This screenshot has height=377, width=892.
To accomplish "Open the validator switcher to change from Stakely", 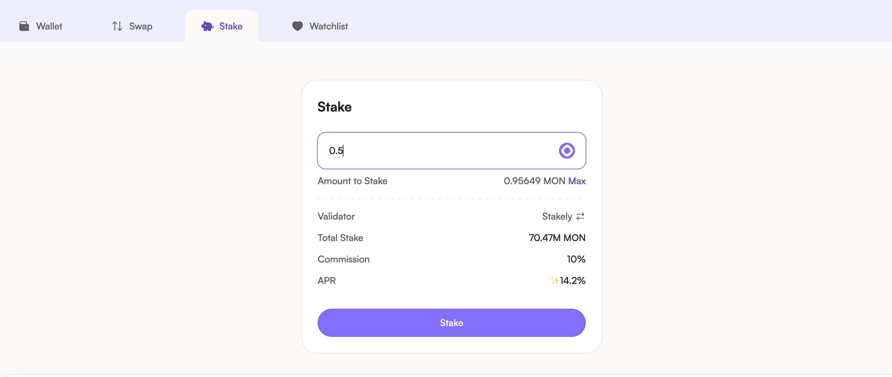I will point(580,216).
